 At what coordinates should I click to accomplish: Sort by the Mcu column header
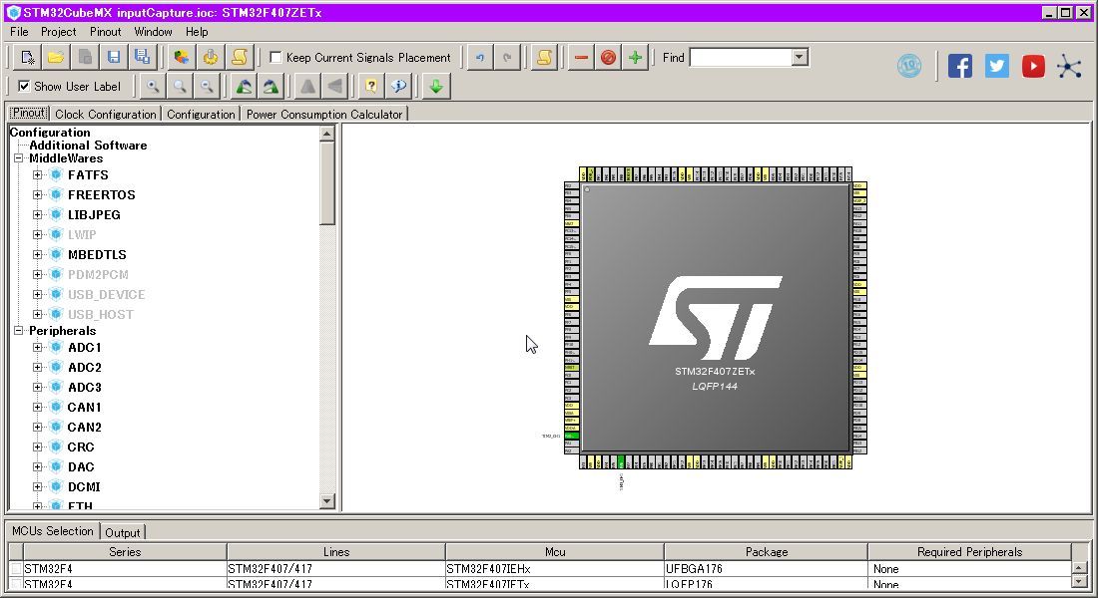pyautogui.click(x=555, y=552)
